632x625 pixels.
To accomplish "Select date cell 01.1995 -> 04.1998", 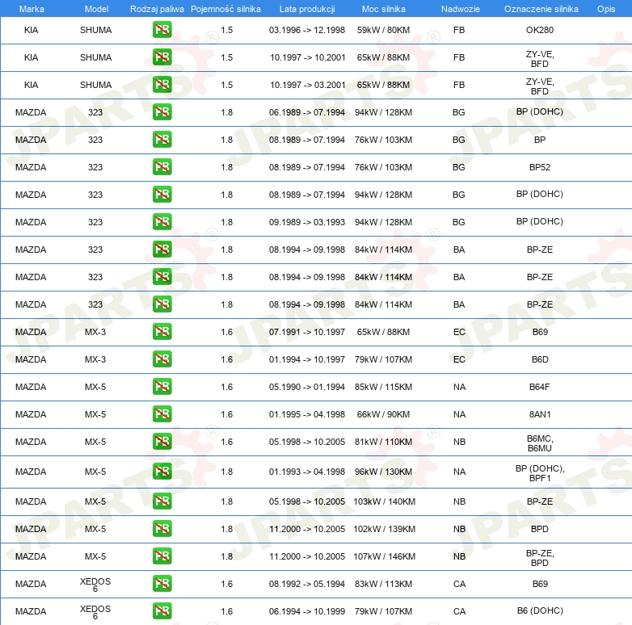I will click(x=307, y=414).
